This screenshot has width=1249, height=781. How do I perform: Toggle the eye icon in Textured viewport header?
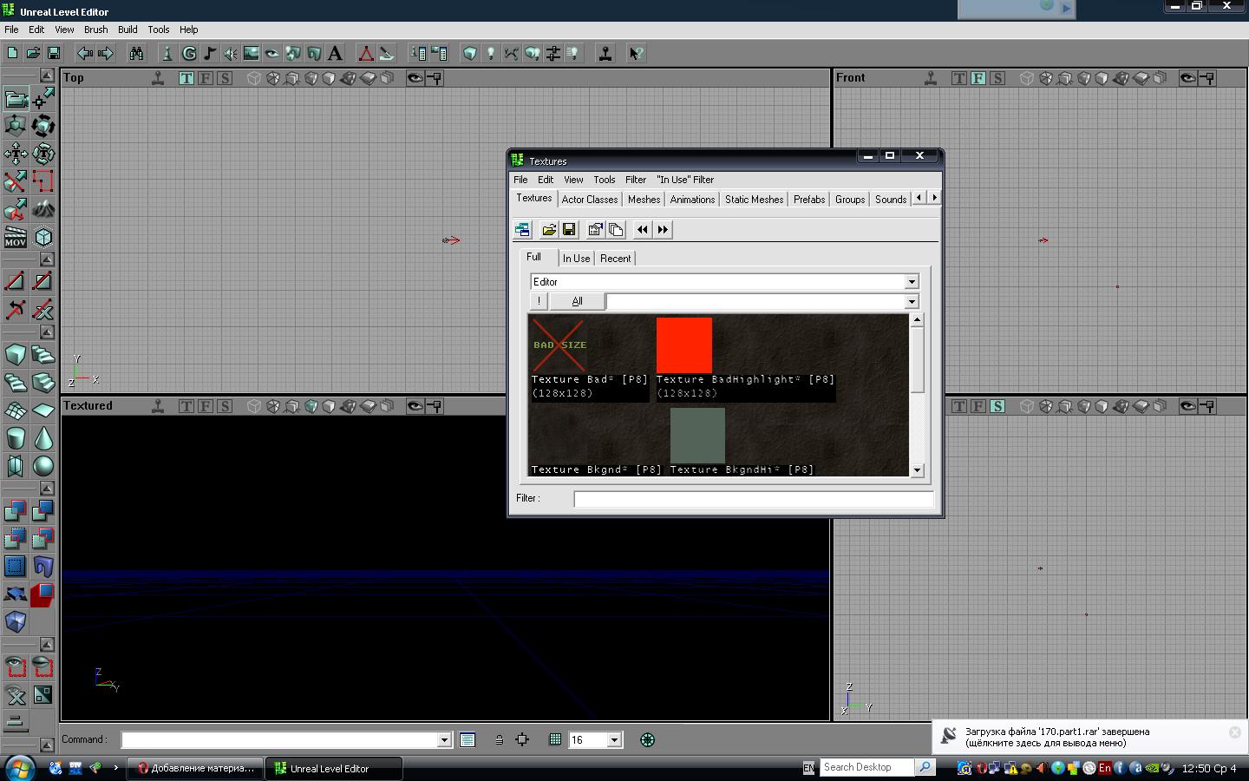tap(415, 406)
